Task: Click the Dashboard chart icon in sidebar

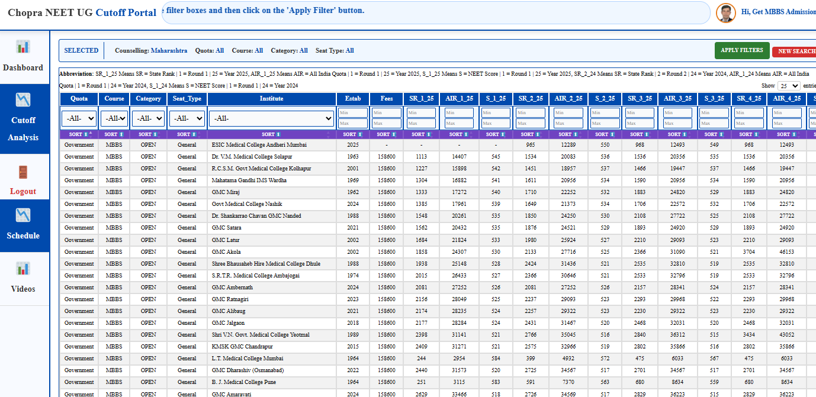Action: (23, 47)
